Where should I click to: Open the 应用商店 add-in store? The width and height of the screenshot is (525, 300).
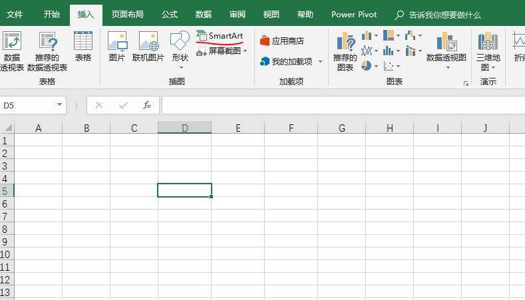click(x=282, y=41)
